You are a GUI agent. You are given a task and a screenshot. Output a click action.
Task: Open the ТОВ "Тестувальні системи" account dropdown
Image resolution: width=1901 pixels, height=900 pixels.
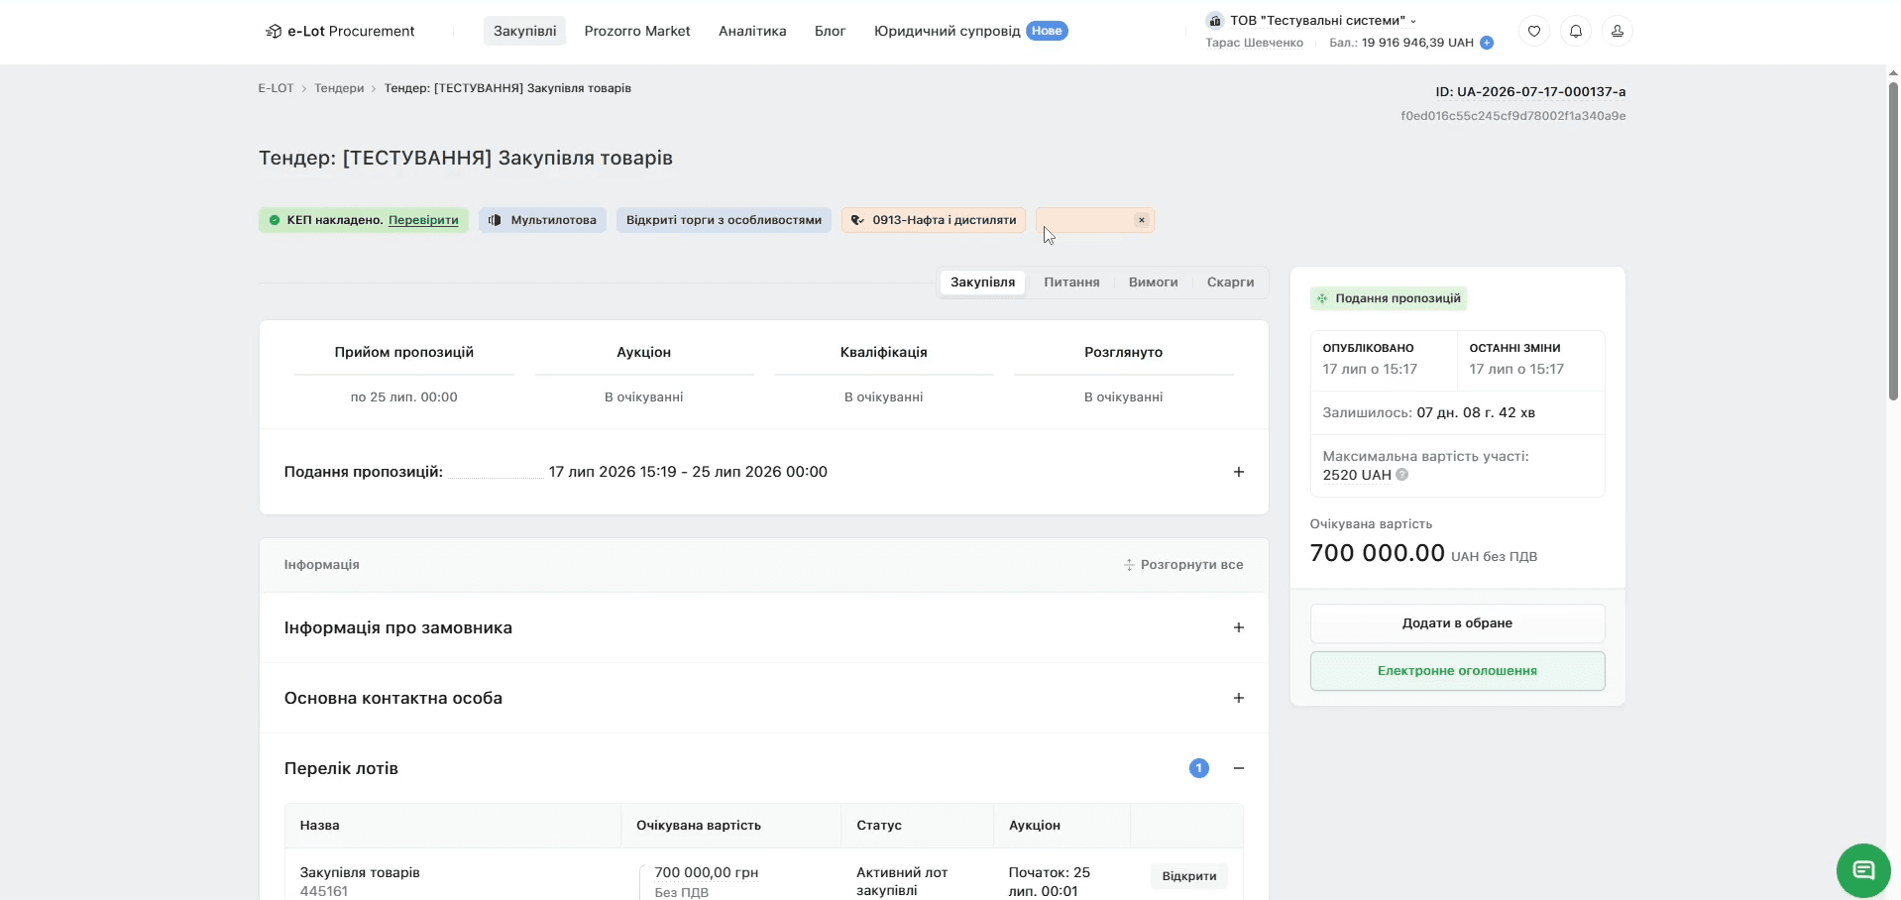(x=1323, y=20)
